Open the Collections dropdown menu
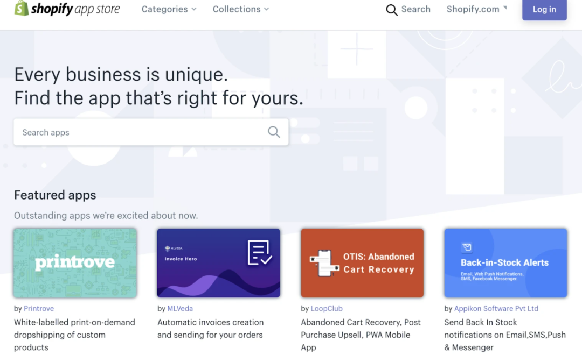 240,9
